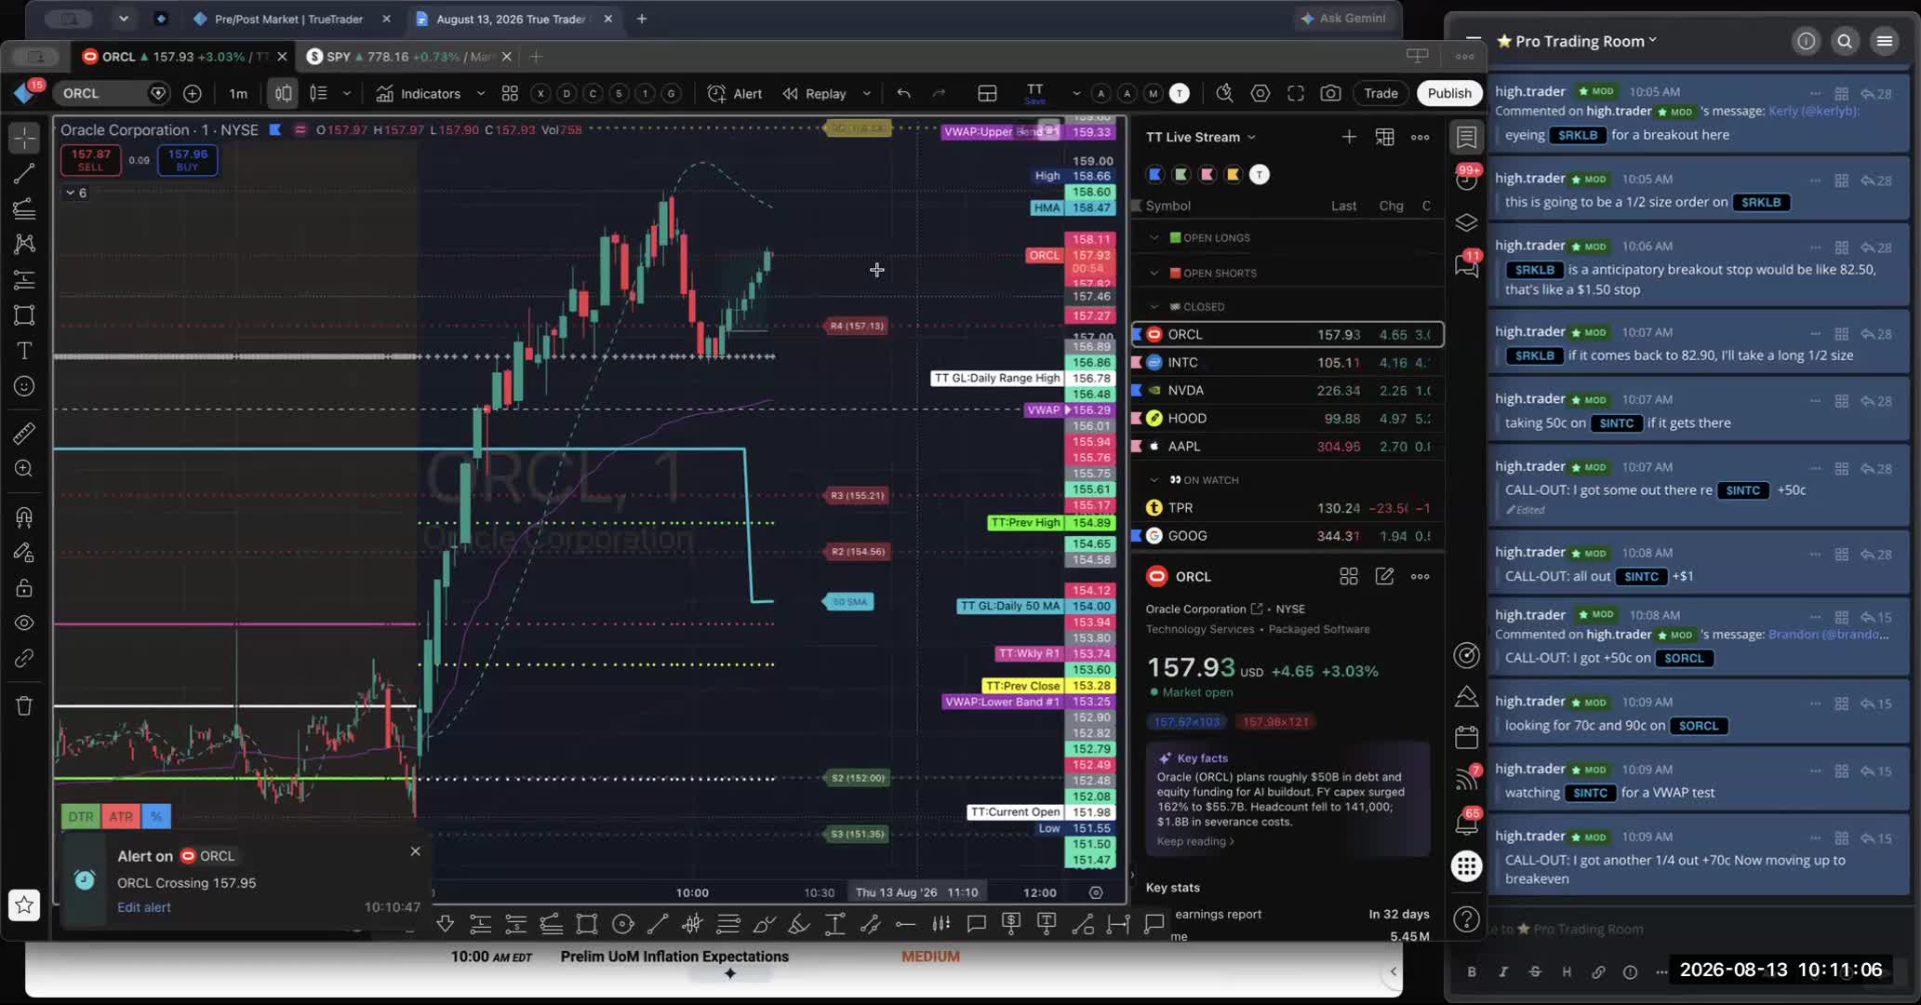Search messages in Pro Trading Room
Image resolution: width=1921 pixels, height=1005 pixels.
(1845, 41)
